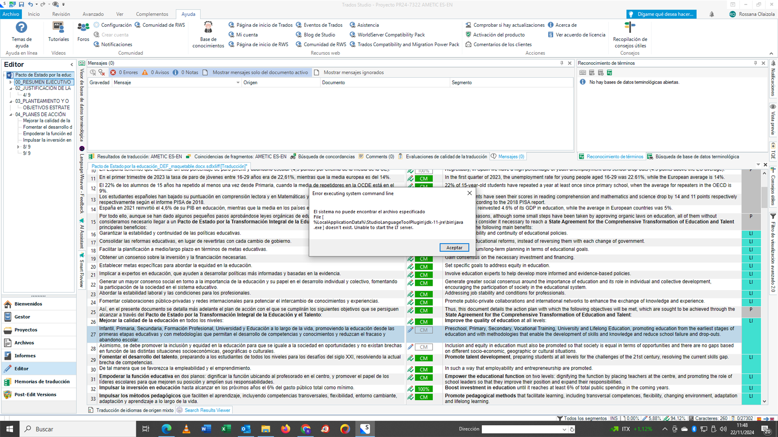Open Temas de ayuda help topics
Viewport: 778px width, 437px height.
point(22,35)
